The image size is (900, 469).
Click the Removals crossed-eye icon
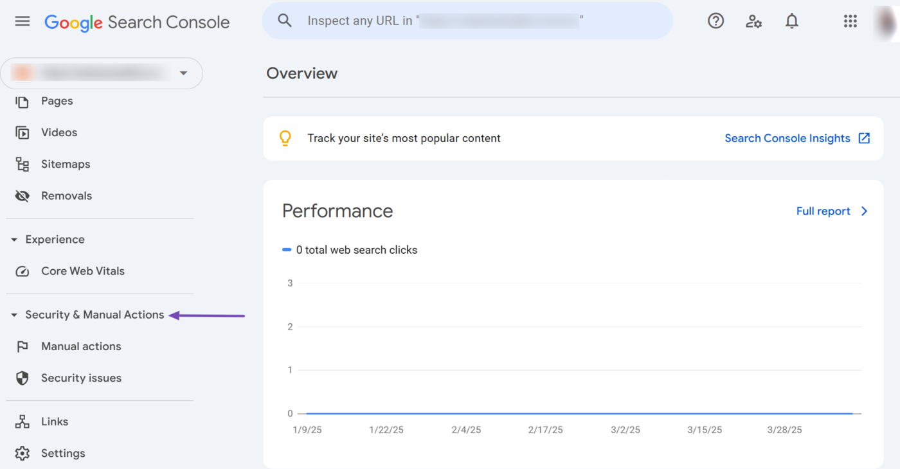(x=22, y=196)
